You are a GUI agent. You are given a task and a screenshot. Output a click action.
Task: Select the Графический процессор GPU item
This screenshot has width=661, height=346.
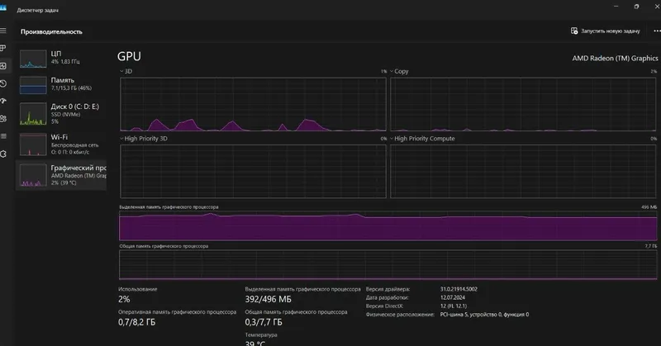click(x=61, y=175)
